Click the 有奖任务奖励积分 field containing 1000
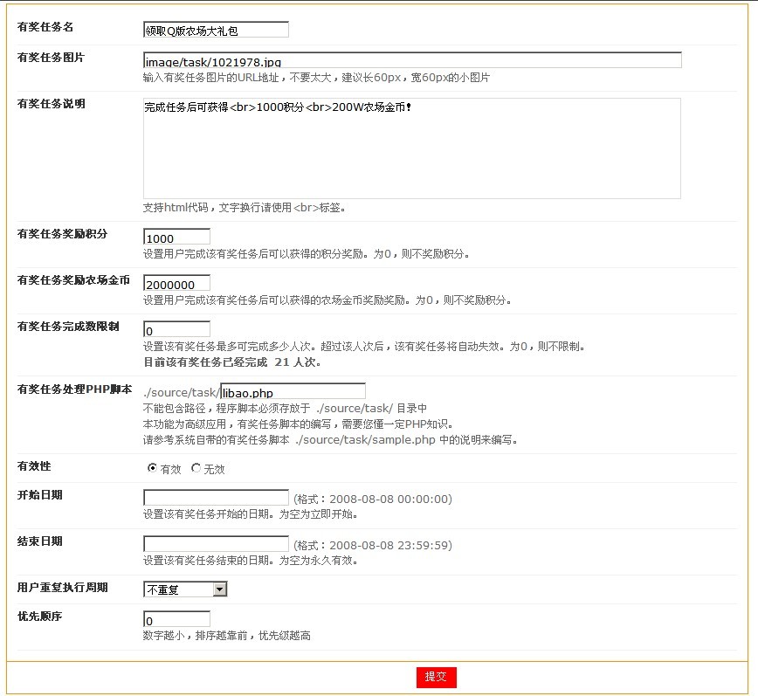The image size is (758, 696). click(x=177, y=237)
